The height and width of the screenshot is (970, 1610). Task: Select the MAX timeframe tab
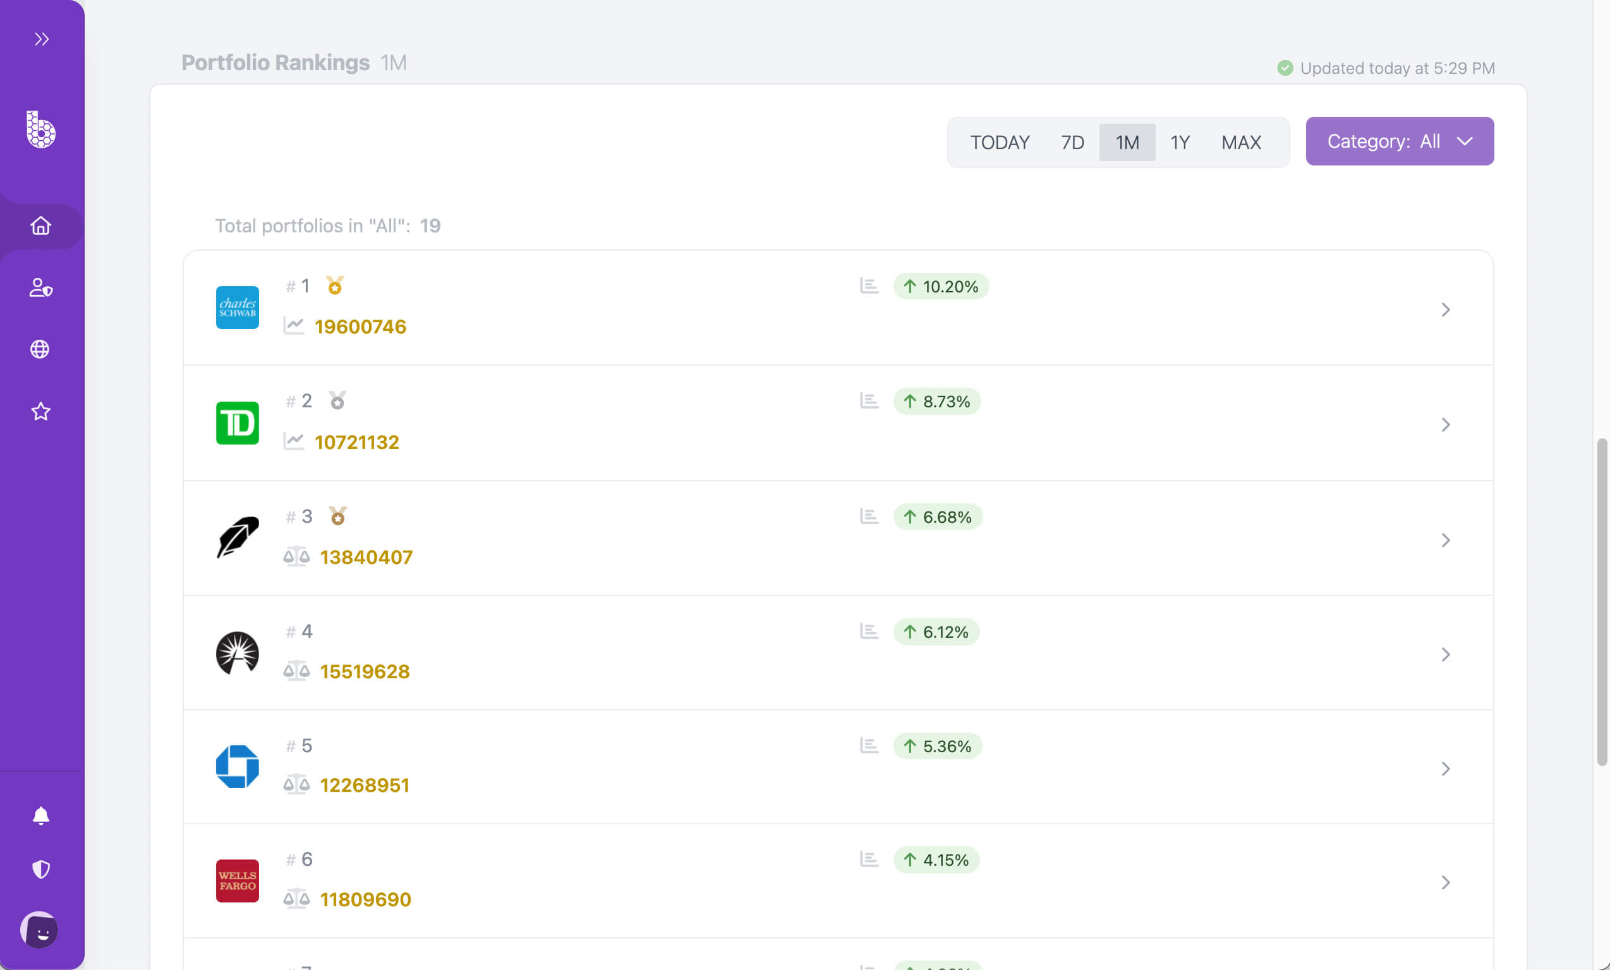(1241, 141)
